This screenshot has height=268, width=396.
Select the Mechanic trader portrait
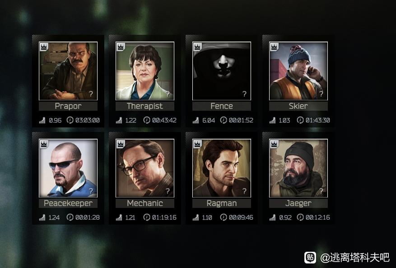145,168
